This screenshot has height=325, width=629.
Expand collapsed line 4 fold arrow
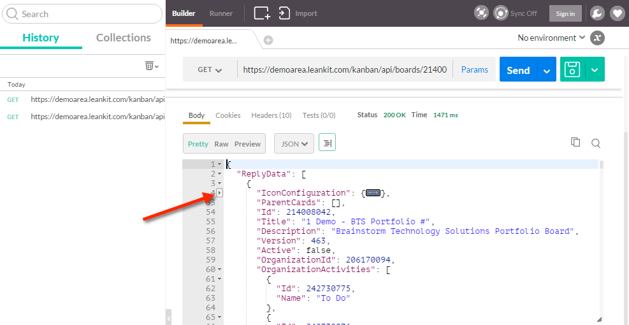point(220,193)
